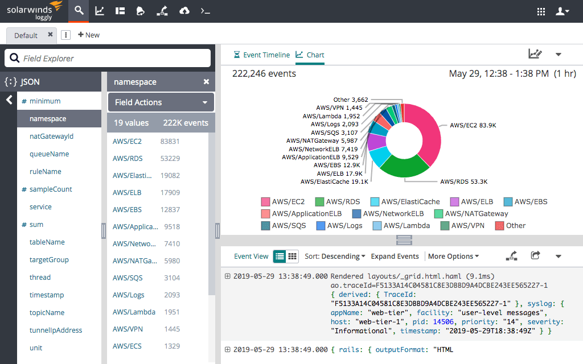The height and width of the screenshot is (364, 583).
Task: Select the Default search tab
Action: coord(26,35)
